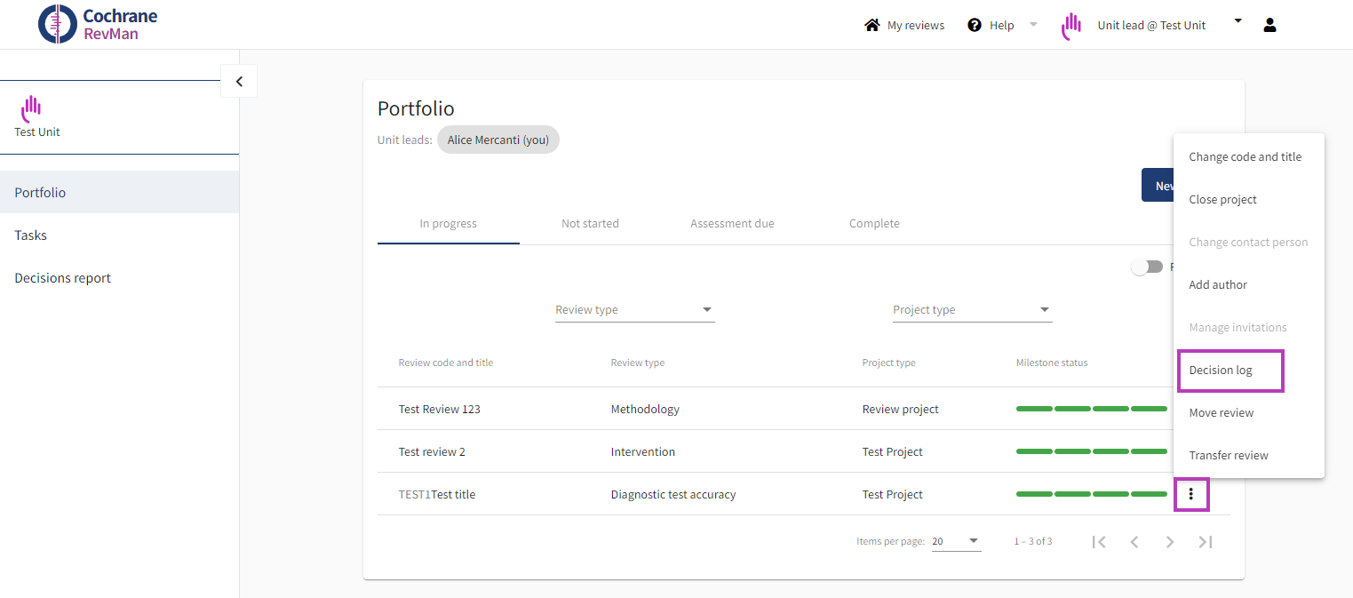Open Decisions report in the sidebar
The width and height of the screenshot is (1353, 598).
[63, 278]
